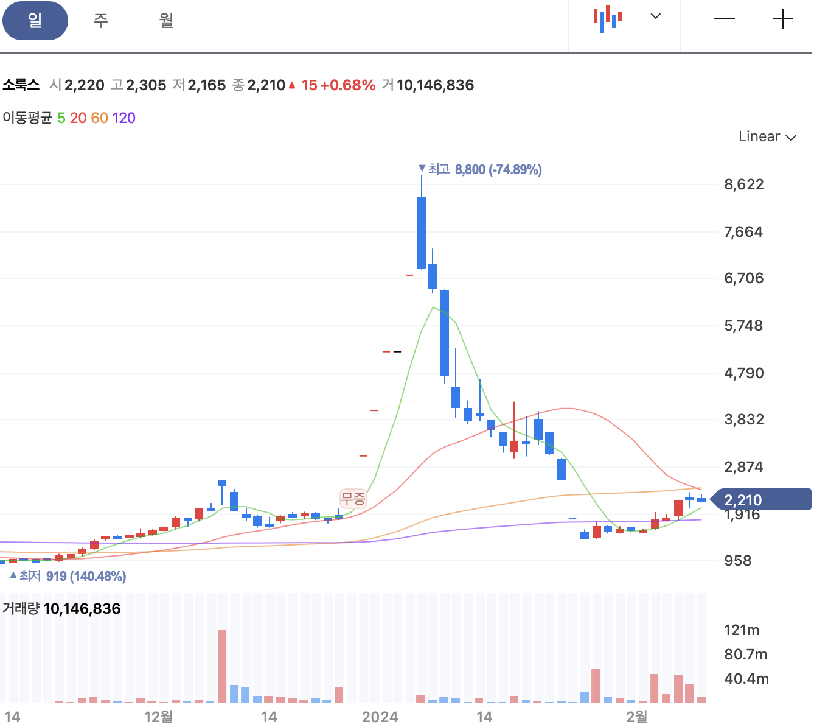814x727 pixels.
Task: Click the 12월 date axis label
Action: click(x=159, y=717)
